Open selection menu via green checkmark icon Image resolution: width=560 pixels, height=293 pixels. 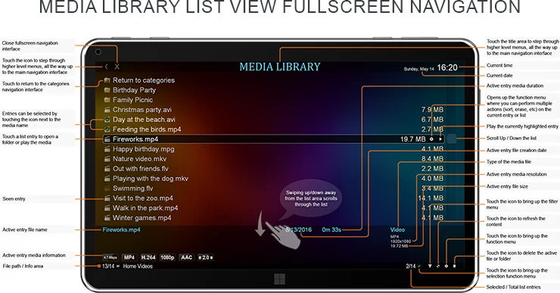(420, 267)
